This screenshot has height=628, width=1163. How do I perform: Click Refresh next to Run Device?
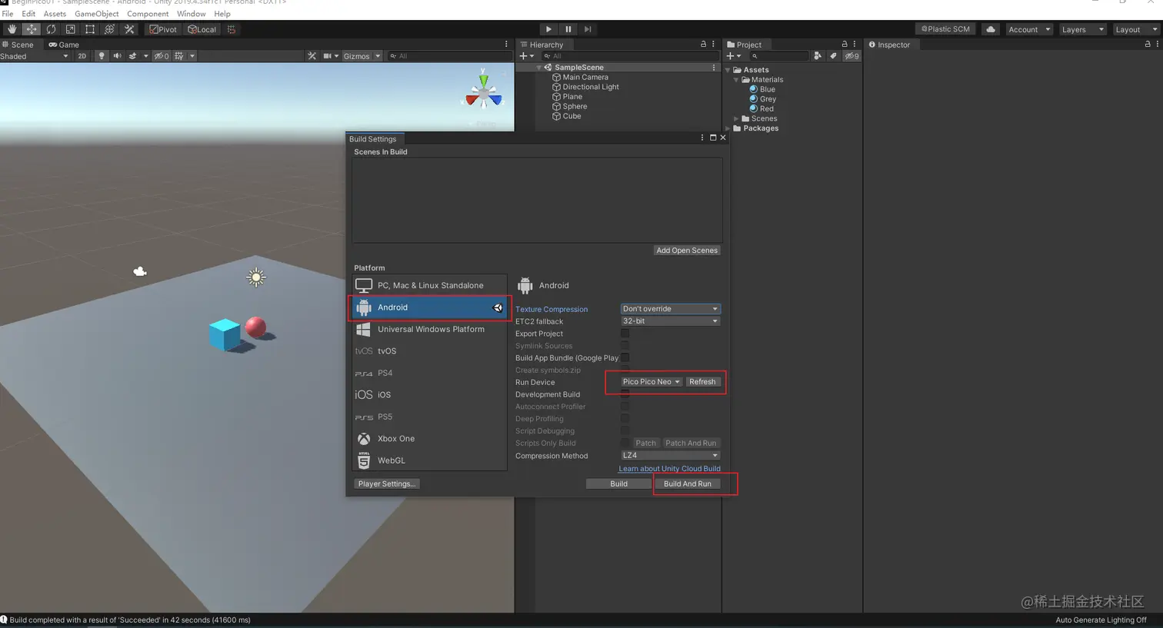tap(702, 382)
